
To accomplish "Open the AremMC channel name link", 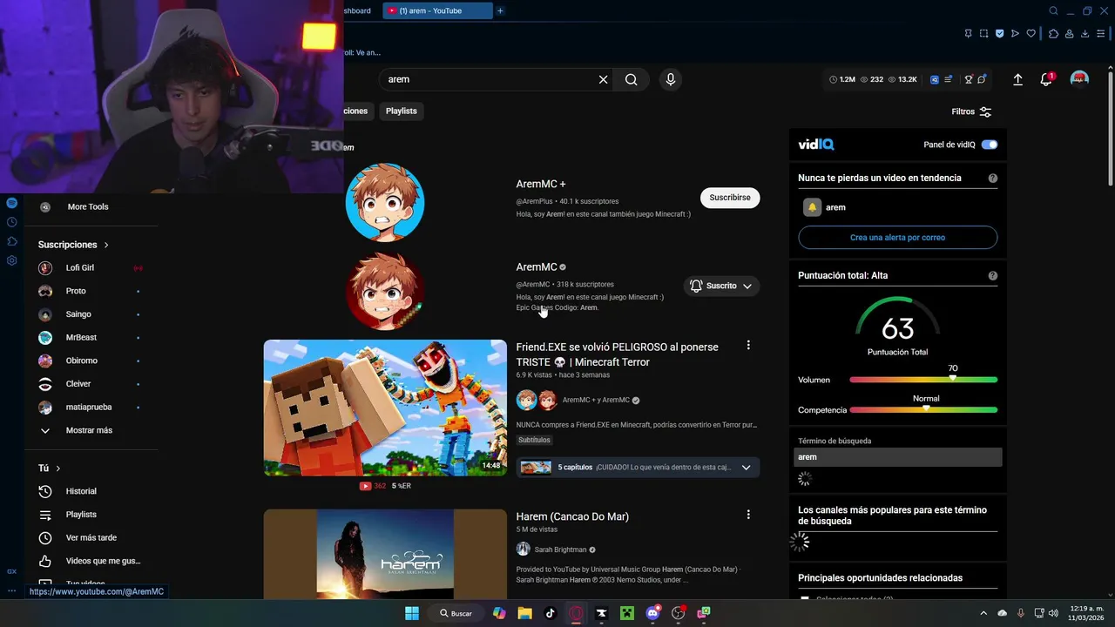I will point(536,267).
